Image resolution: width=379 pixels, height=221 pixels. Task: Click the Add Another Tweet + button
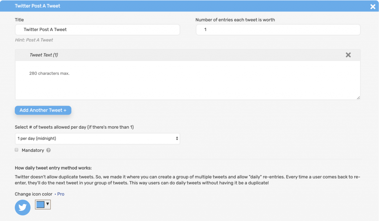(43, 110)
